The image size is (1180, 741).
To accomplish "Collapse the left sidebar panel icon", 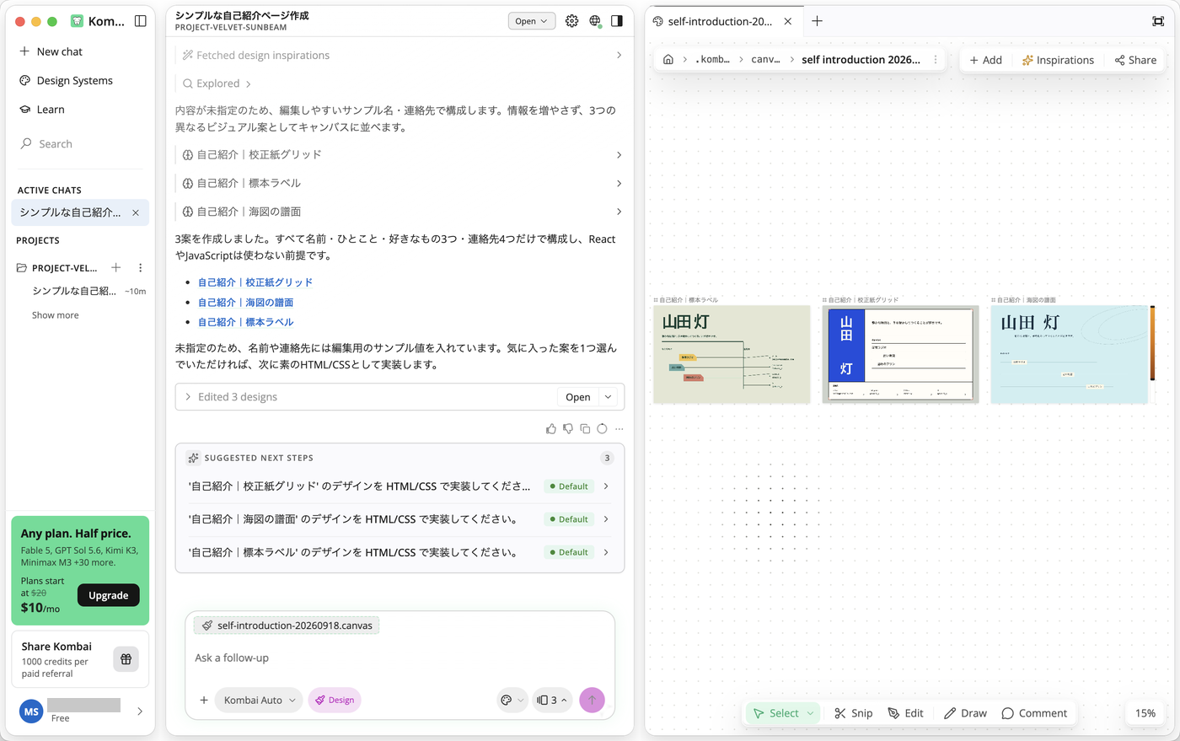I will [x=141, y=21].
